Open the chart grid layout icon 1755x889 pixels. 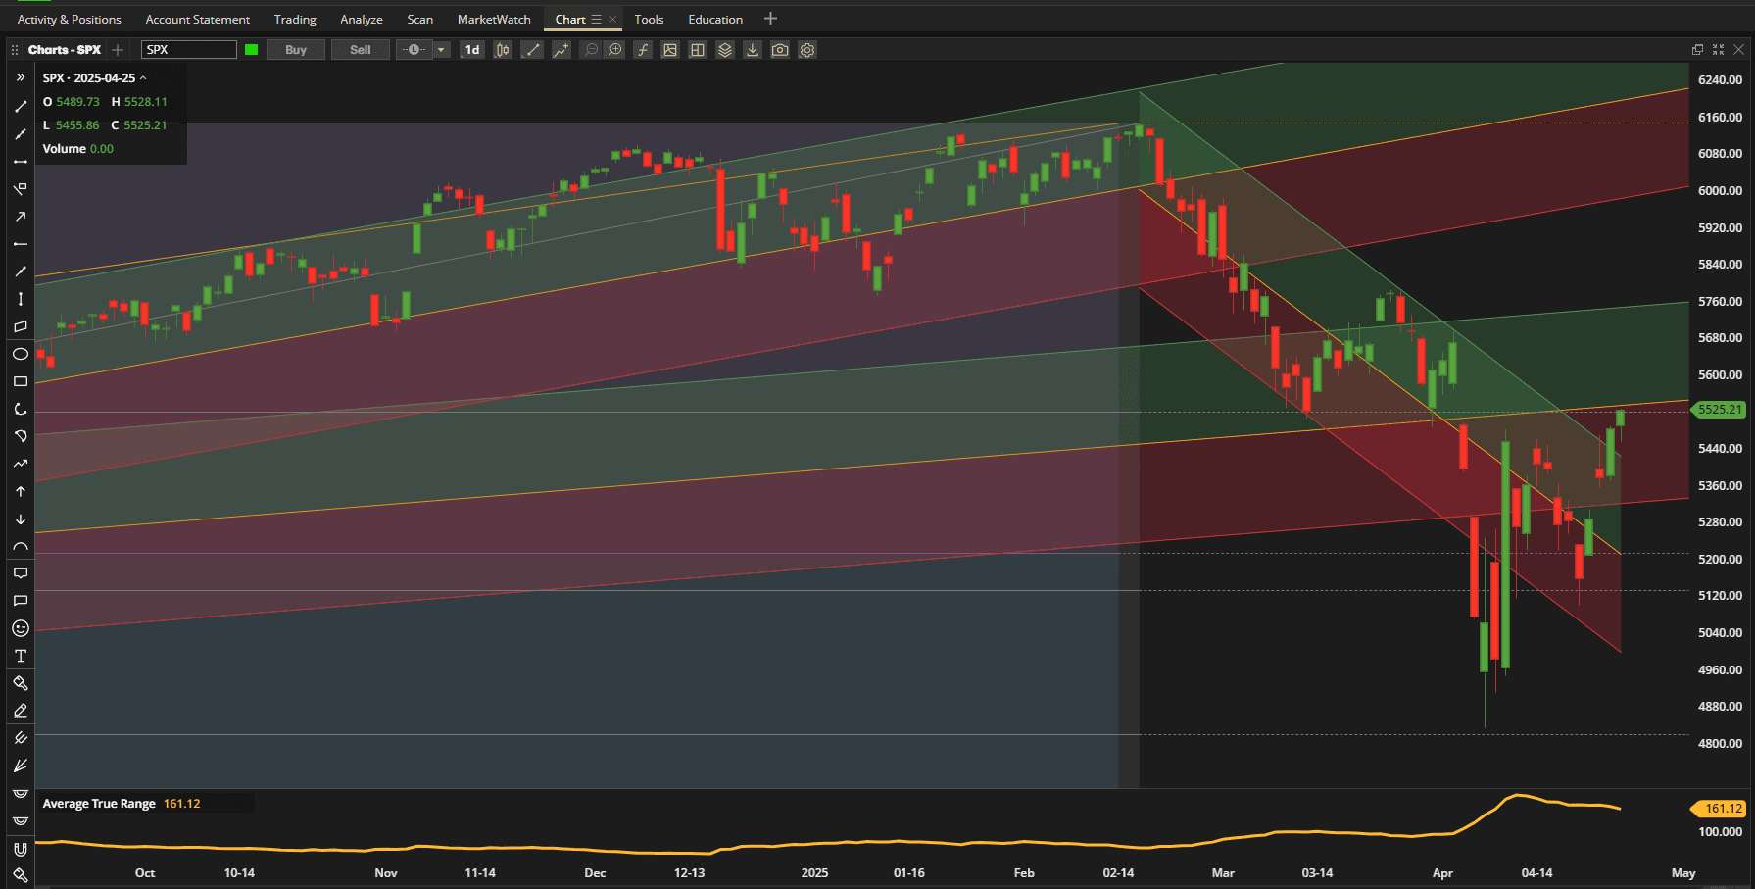[698, 50]
